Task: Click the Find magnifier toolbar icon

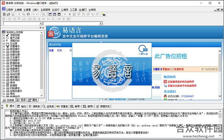Action: point(43,14)
